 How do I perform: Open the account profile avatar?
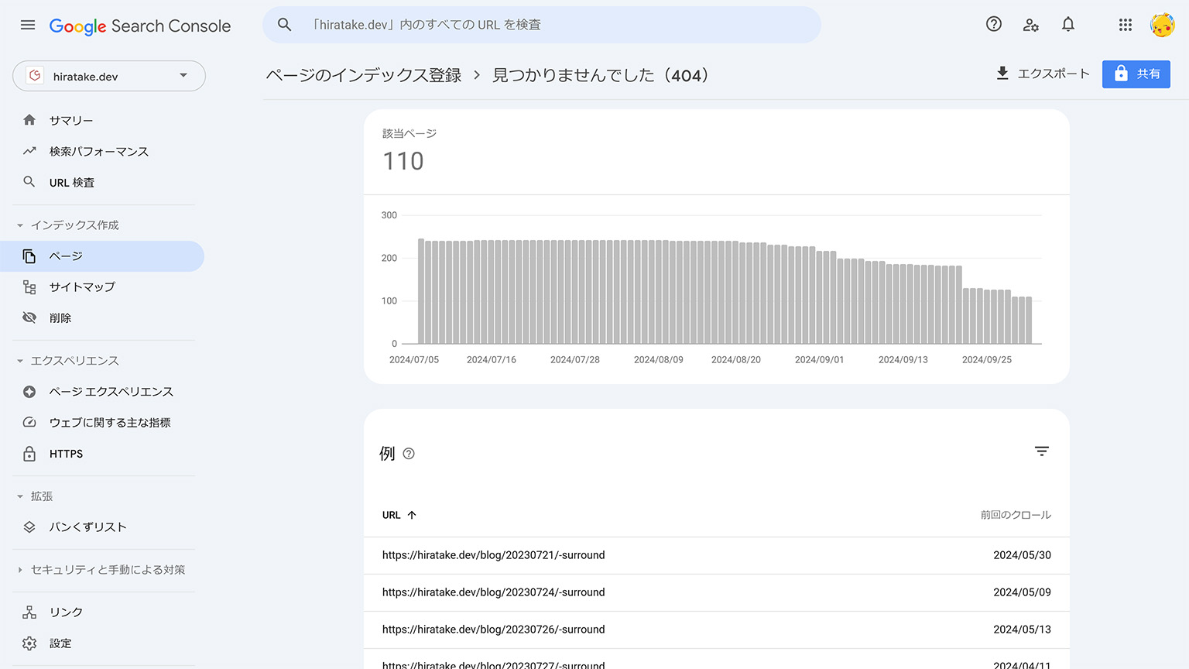[1162, 25]
